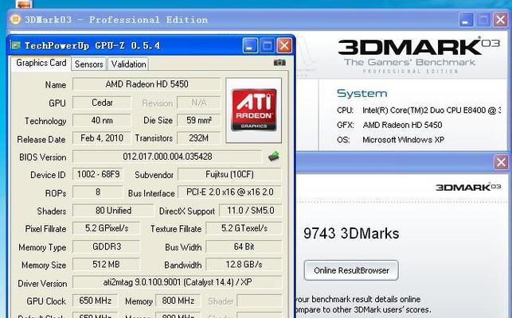Minimize the 3DMark03 Professional Edition window
Screen dimensions: 512x318
(x=466, y=20)
